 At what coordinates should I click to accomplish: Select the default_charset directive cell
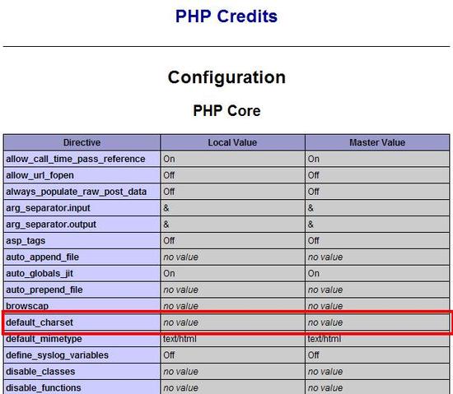[82, 322]
